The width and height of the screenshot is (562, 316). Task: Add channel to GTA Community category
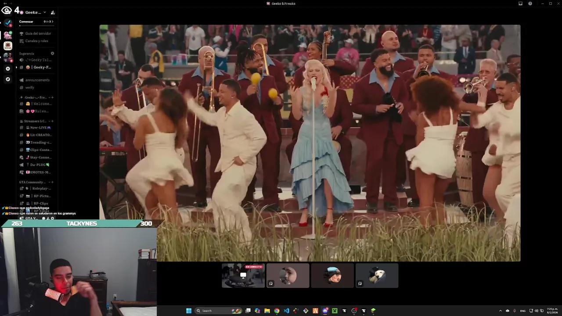pos(53,182)
